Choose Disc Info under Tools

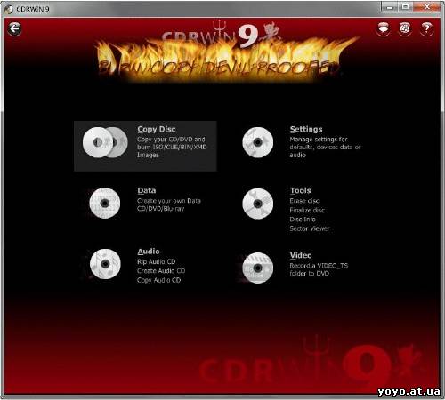point(303,220)
